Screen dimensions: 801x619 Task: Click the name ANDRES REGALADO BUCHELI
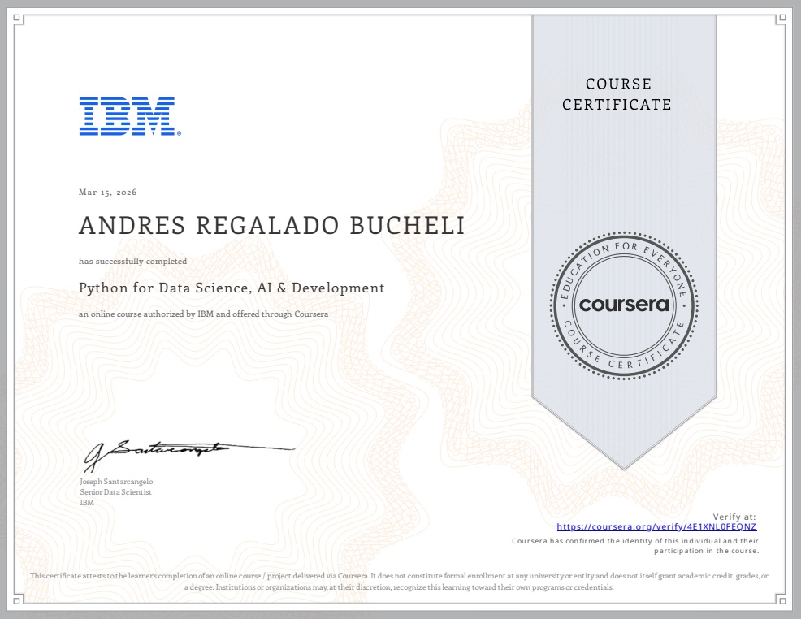[x=271, y=225]
